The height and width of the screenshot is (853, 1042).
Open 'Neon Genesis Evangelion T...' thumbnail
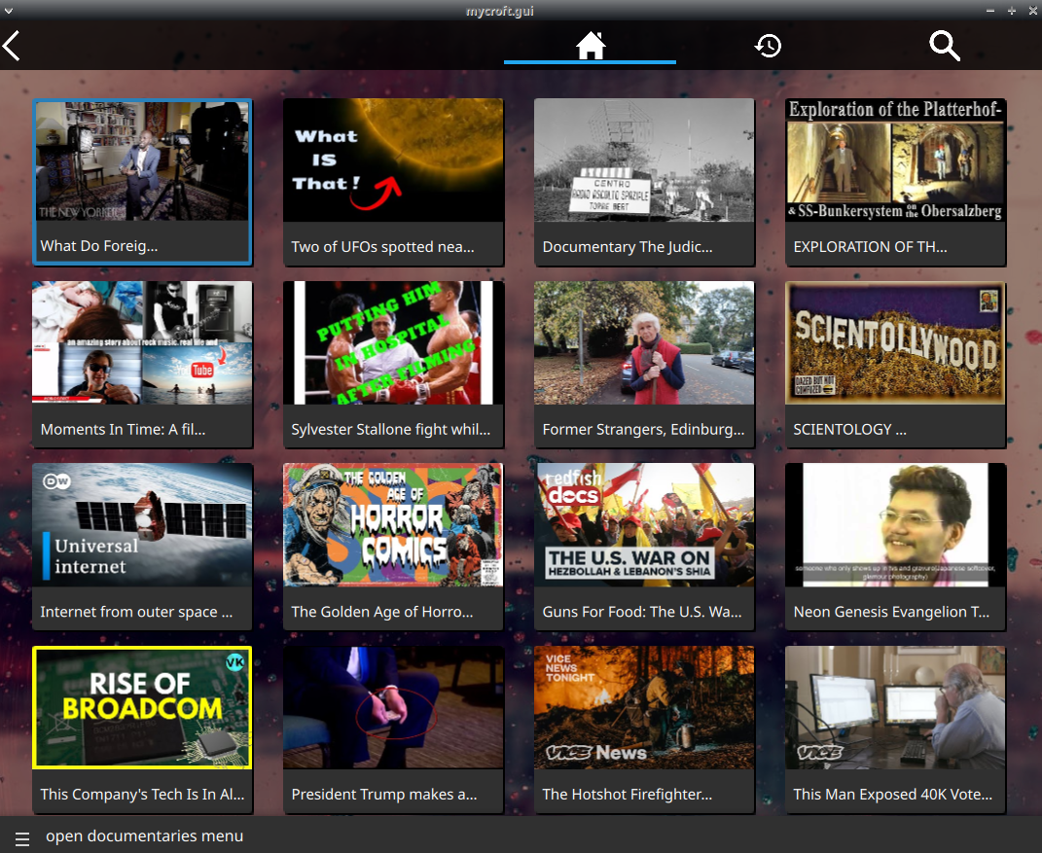895,525
